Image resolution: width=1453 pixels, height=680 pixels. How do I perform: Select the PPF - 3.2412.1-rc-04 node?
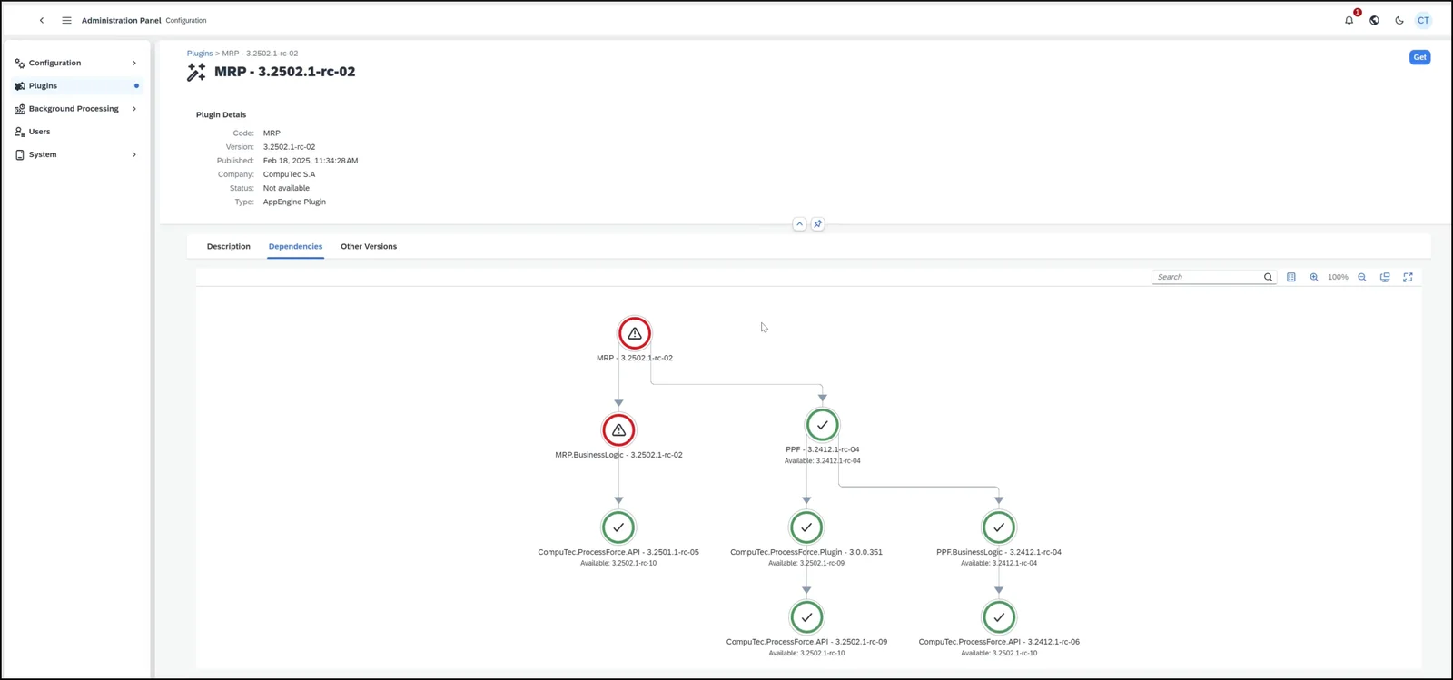pyautogui.click(x=823, y=425)
